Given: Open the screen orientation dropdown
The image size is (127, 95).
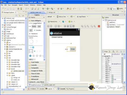Looking at the screenshot, I should (72, 17).
